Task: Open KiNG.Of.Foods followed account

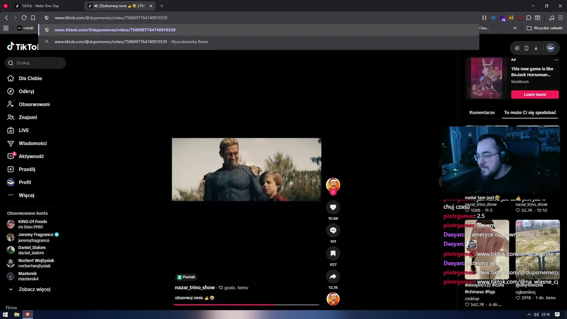Action: tap(32, 224)
